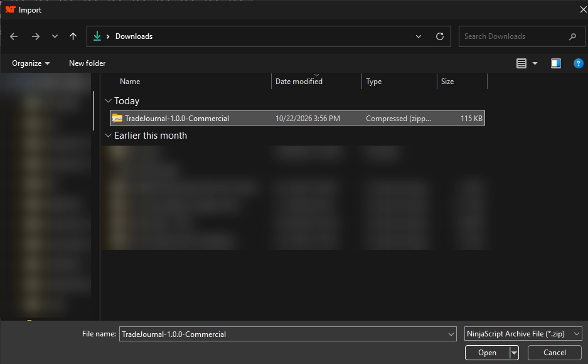This screenshot has width=588, height=364.
Task: Sort by Name column header
Action: (130, 82)
